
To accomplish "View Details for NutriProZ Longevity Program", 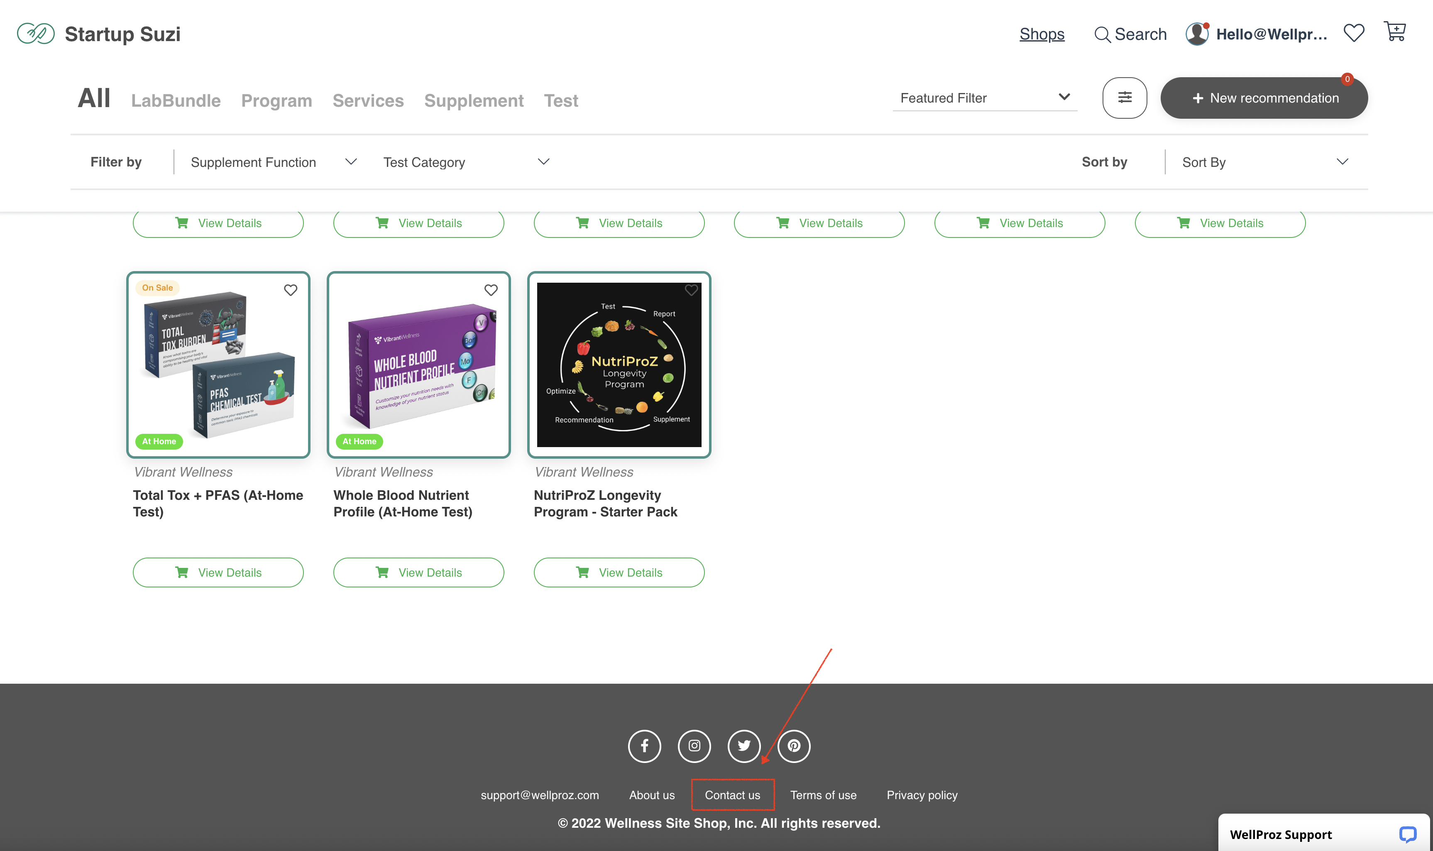I will pyautogui.click(x=619, y=572).
